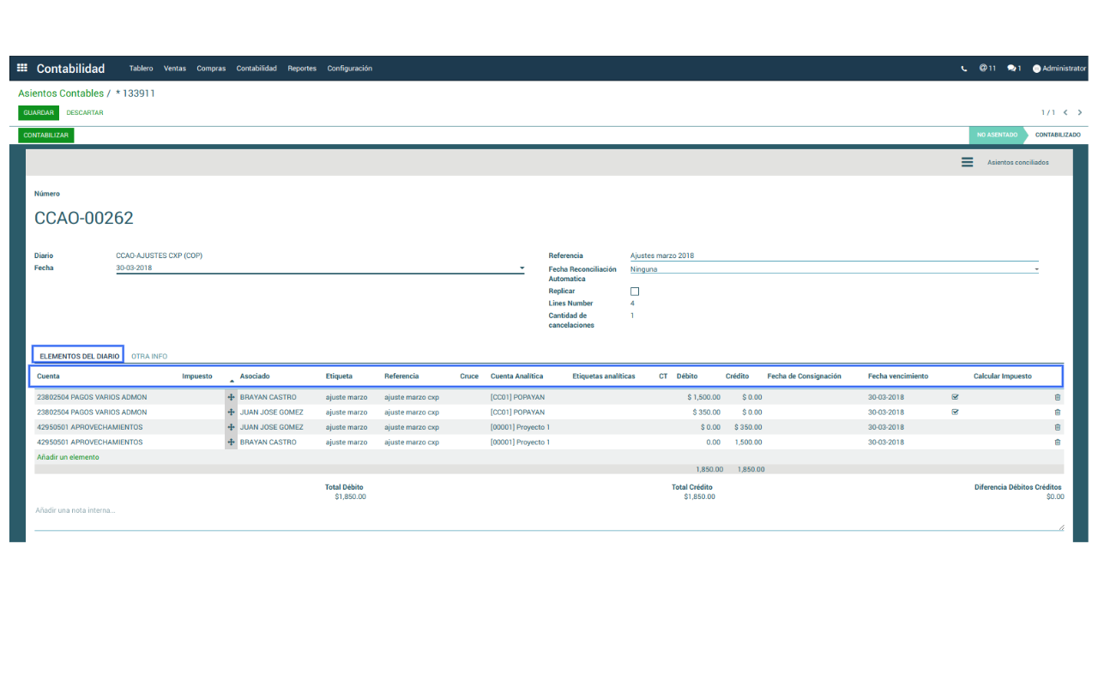Toggle checkbox on JUAN JOSE GOMEZ debit row
This screenshot has height=686, width=1098.
955,412
